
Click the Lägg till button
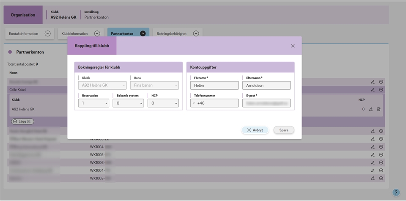coord(23,121)
